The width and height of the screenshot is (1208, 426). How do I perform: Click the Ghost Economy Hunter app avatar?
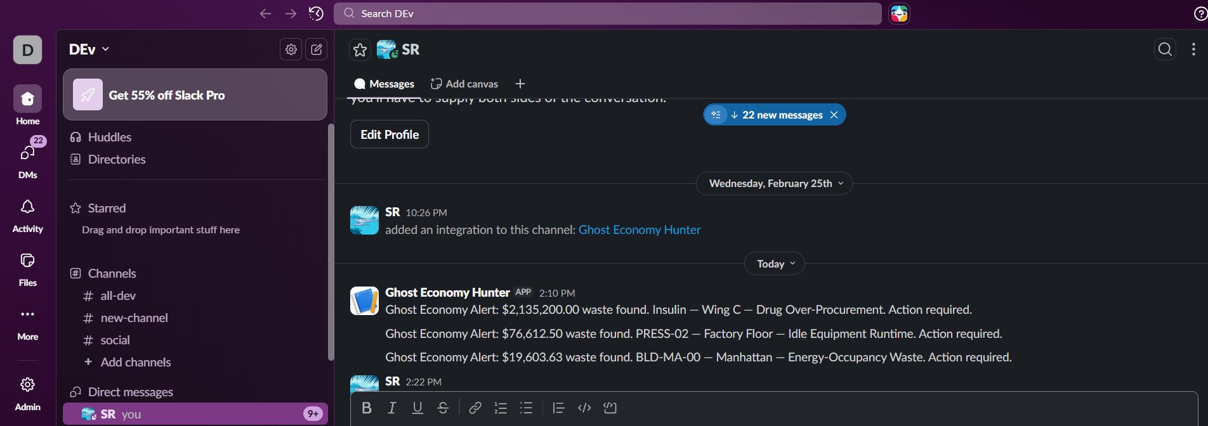pos(364,300)
